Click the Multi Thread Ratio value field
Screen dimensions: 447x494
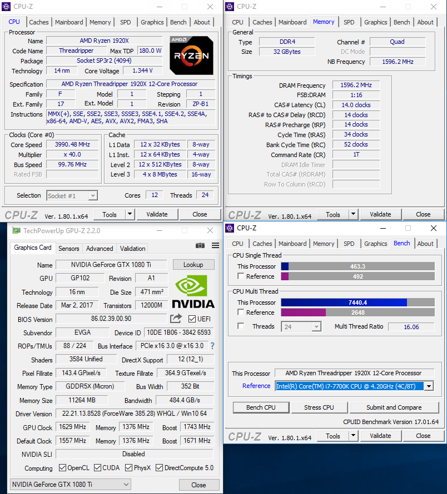pyautogui.click(x=411, y=327)
